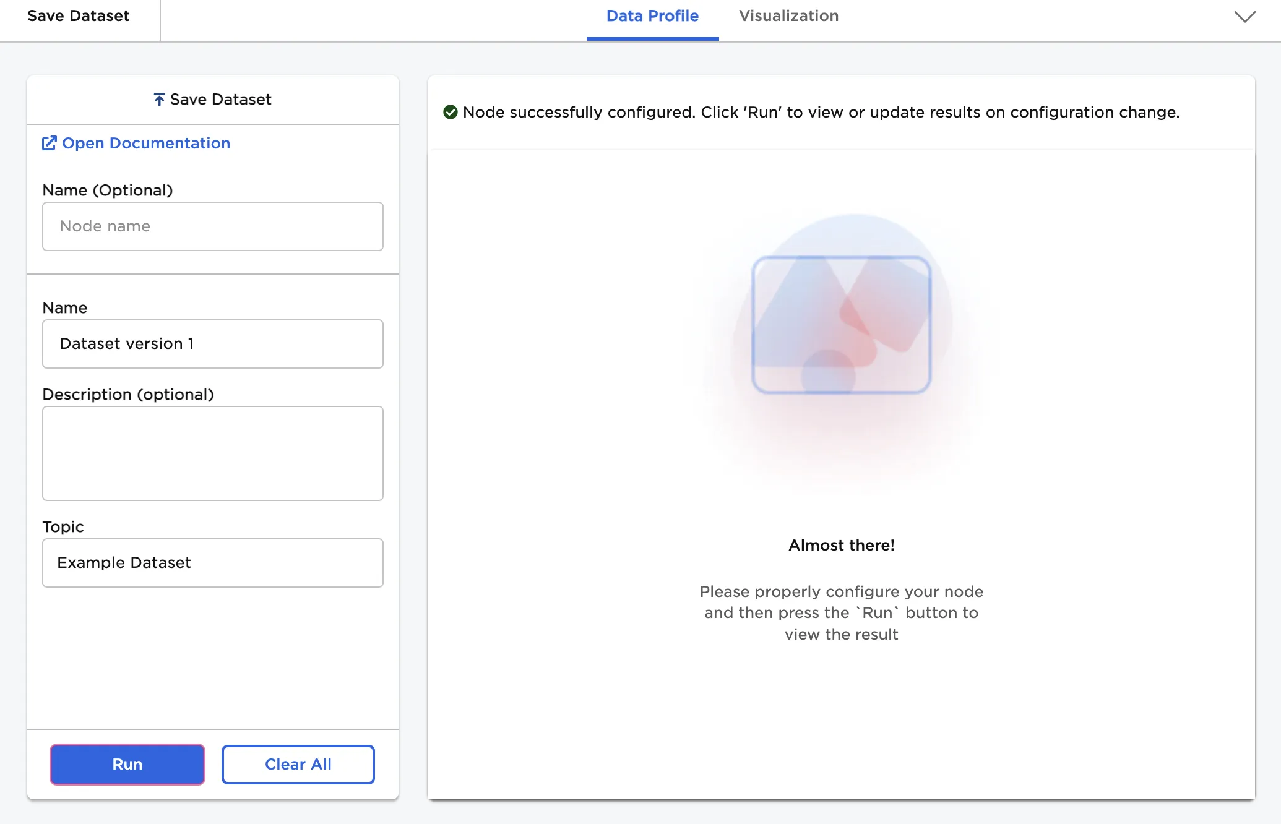
Task: Click the placeholder illustration in results panel
Action: pos(841,325)
